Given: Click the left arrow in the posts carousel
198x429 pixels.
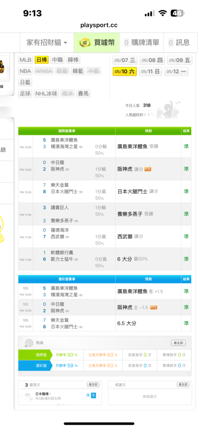Looking at the screenshot, I should click(x=21, y=396).
